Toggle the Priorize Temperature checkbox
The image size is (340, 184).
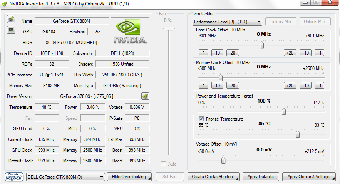point(201,119)
